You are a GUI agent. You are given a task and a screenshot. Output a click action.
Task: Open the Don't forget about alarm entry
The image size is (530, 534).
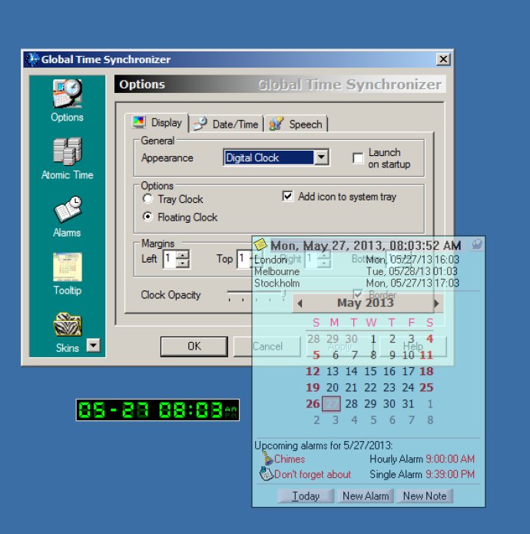point(368,474)
